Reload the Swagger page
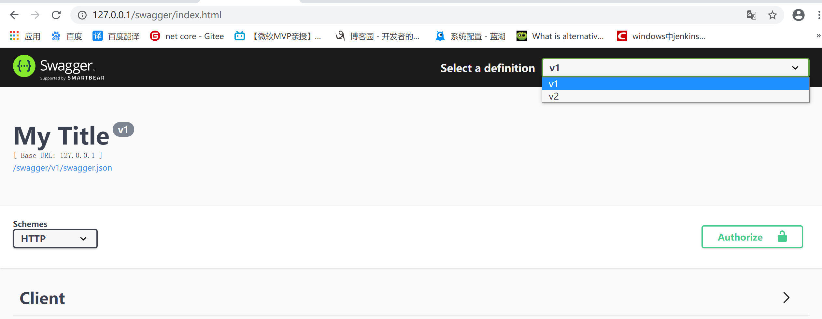 pyautogui.click(x=56, y=15)
